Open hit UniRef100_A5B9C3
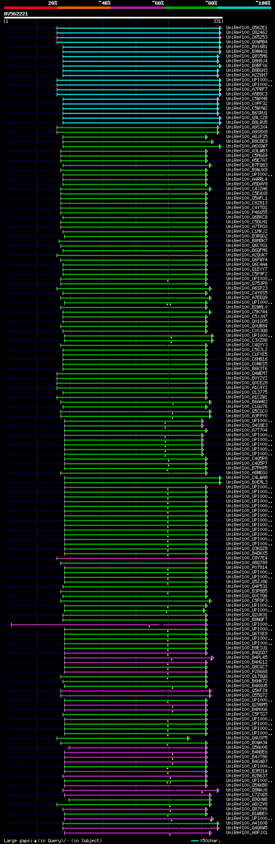The width and height of the screenshot is (275, 844). pyautogui.click(x=247, y=94)
